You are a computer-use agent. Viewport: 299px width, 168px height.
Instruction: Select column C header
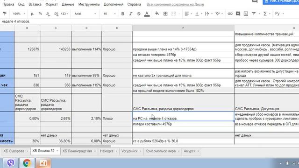[56, 28]
